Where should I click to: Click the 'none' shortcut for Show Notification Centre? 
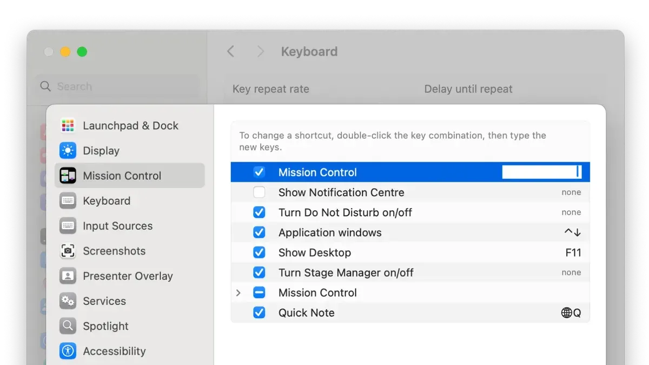pos(571,193)
